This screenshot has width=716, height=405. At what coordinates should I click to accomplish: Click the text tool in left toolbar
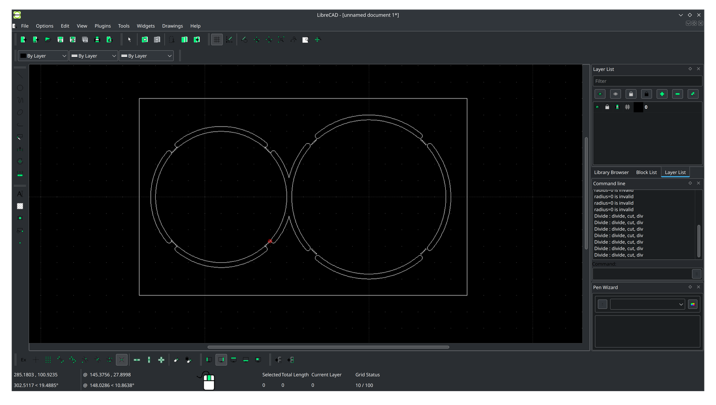click(x=20, y=194)
